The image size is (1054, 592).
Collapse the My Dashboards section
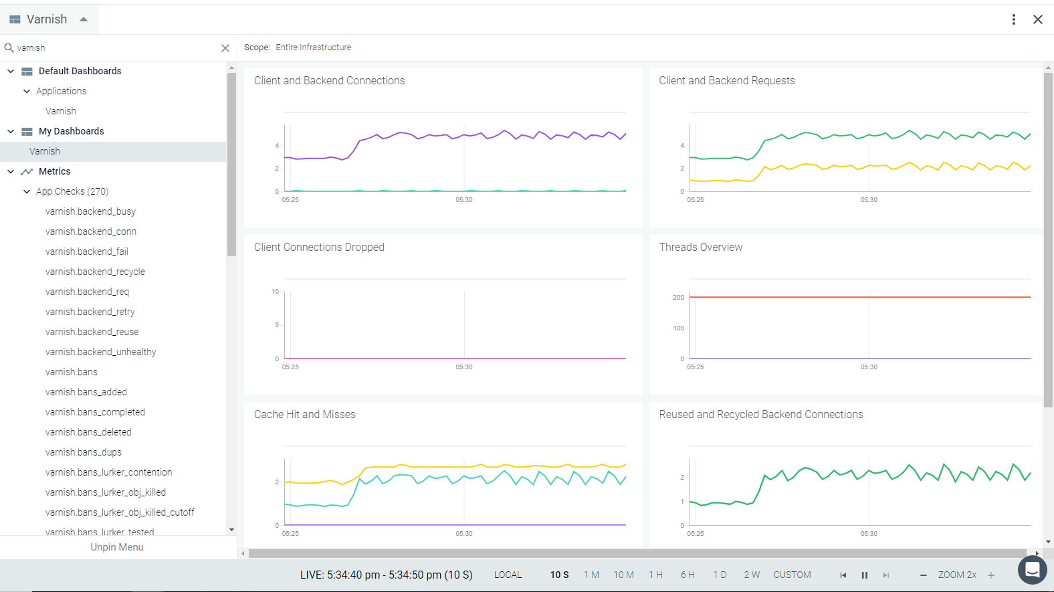click(11, 131)
